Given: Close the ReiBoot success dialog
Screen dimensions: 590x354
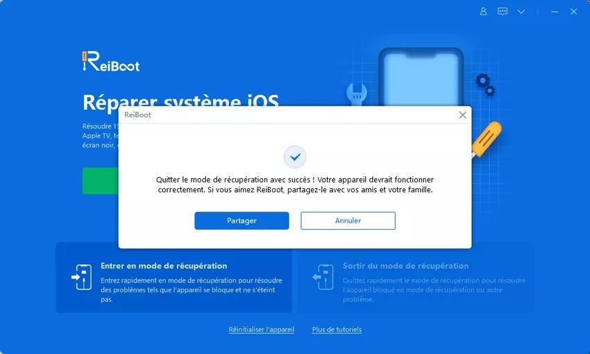Looking at the screenshot, I should [462, 115].
